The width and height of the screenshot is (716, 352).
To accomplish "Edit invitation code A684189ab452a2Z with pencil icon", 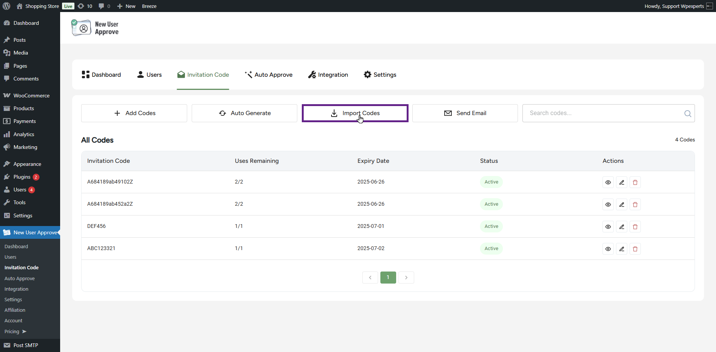I will [x=622, y=205].
